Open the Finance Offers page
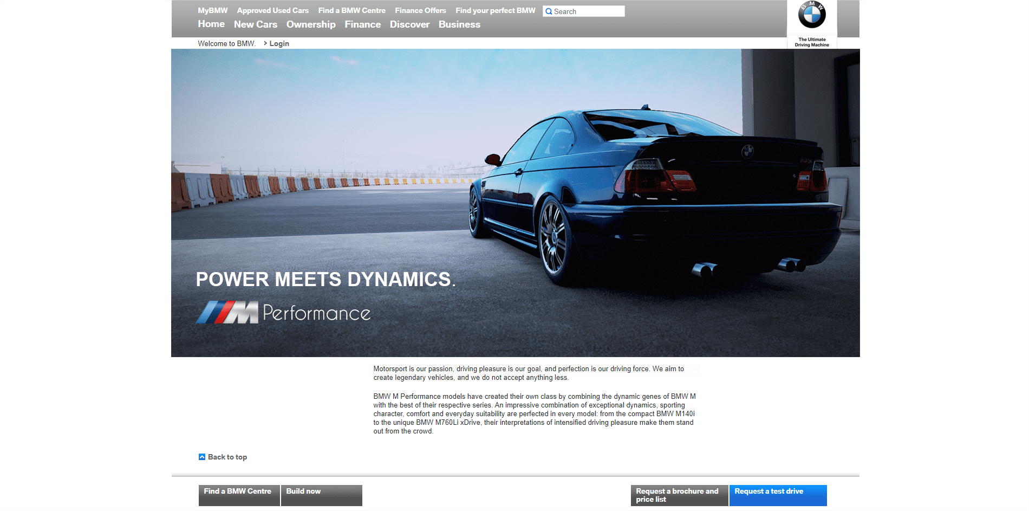Image resolution: width=1029 pixels, height=511 pixels. [x=420, y=10]
